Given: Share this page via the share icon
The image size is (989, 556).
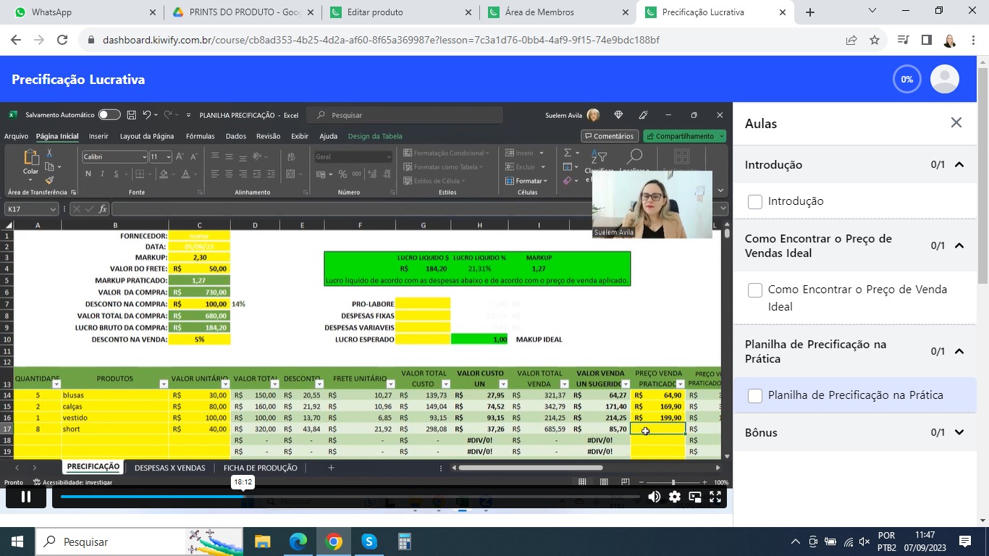Looking at the screenshot, I should pos(851,40).
